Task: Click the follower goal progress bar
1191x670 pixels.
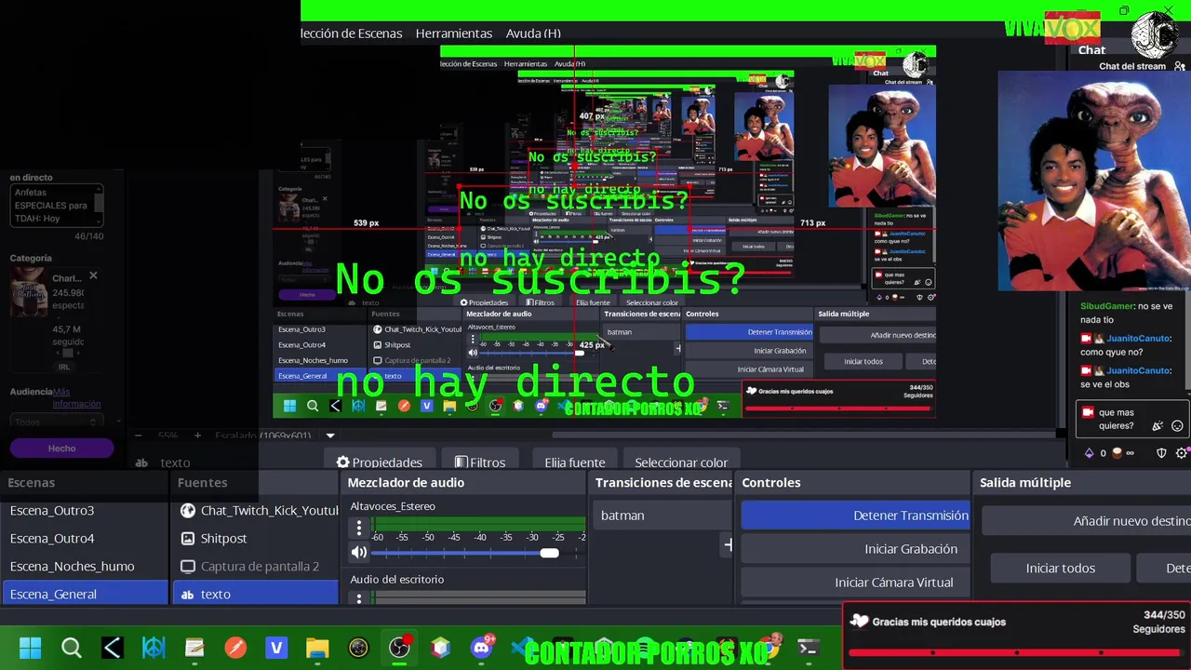Action: pos(1016,652)
